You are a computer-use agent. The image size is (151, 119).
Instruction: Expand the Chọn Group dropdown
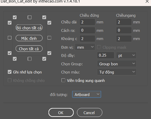[x=117, y=64]
